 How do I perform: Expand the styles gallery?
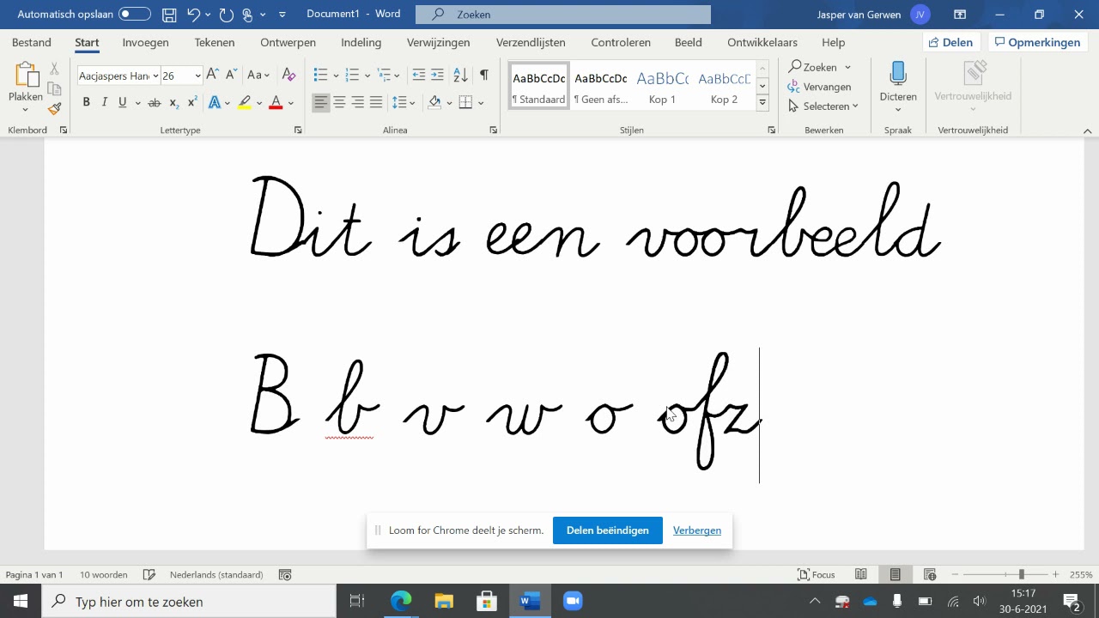coord(762,102)
